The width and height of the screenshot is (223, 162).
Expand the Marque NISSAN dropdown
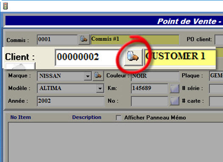88,76
